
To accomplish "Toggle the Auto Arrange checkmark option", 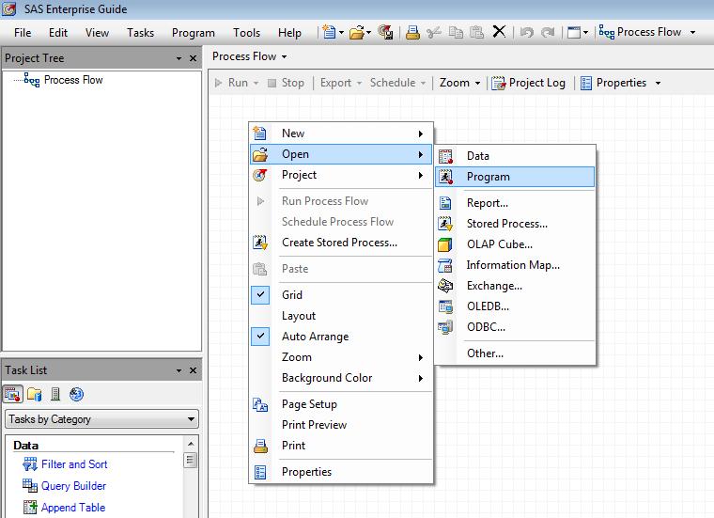I will (x=260, y=337).
